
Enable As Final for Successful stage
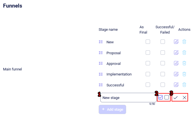click(x=148, y=85)
